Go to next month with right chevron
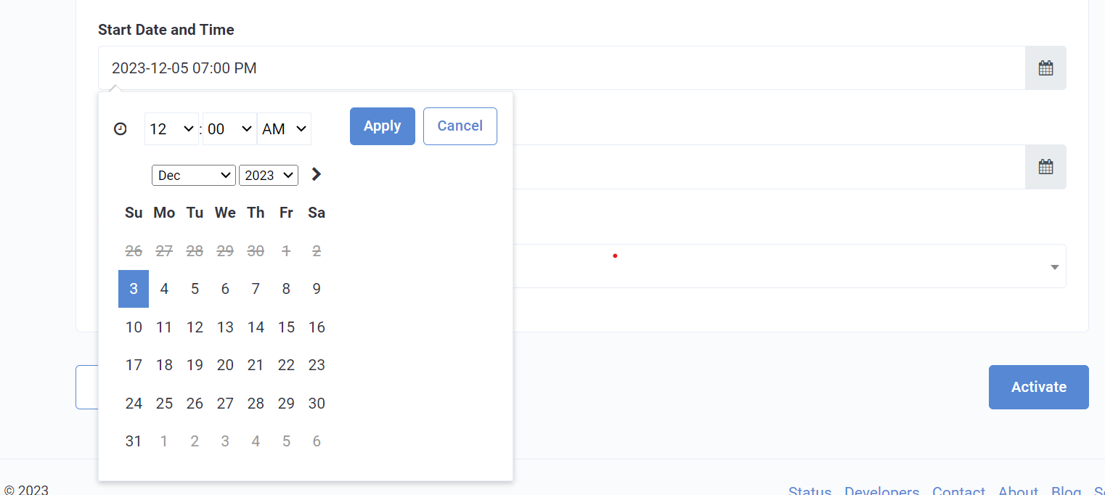This screenshot has width=1105, height=495. click(316, 174)
